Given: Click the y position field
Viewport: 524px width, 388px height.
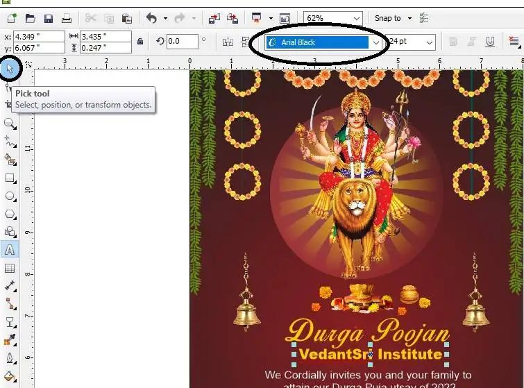Looking at the screenshot, I should tap(39, 48).
